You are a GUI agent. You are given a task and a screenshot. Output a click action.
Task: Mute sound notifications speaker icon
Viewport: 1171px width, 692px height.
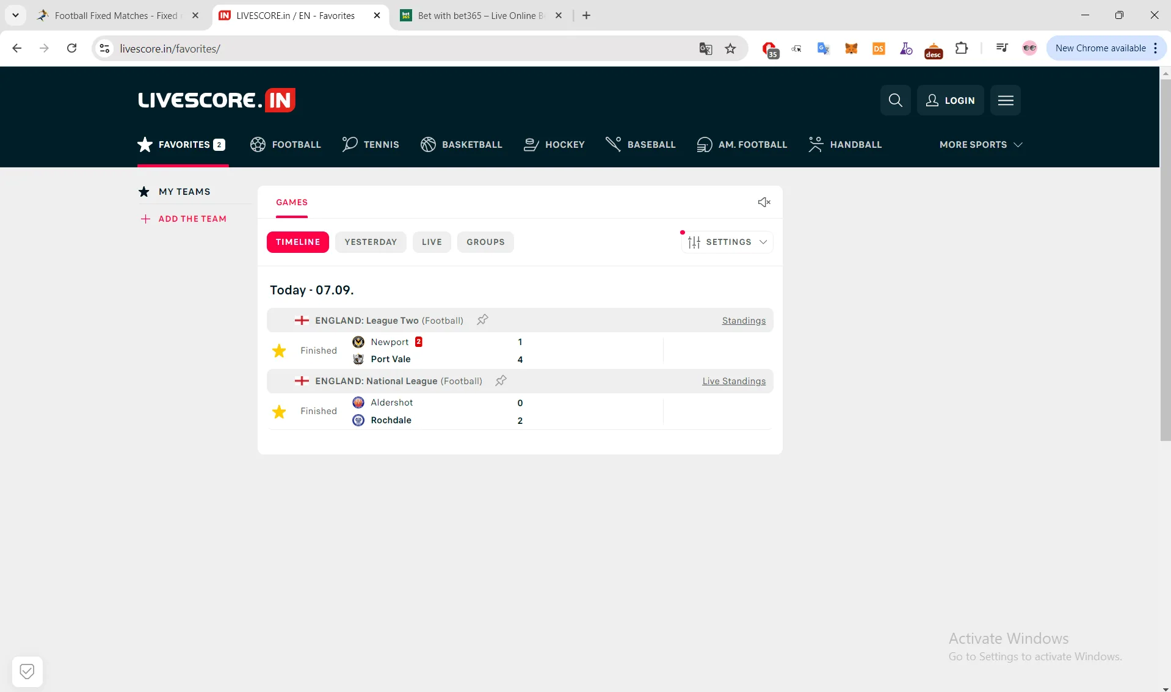764,202
